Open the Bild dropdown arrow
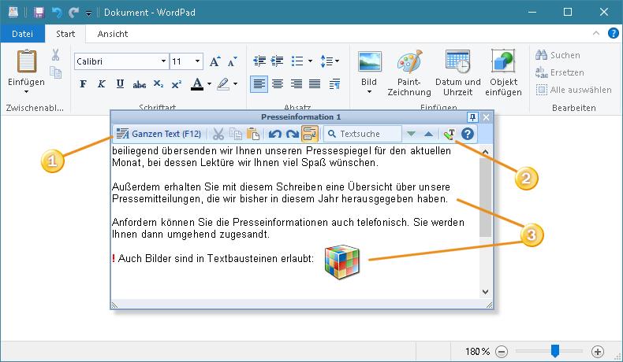This screenshot has width=623, height=362. pyautogui.click(x=369, y=92)
